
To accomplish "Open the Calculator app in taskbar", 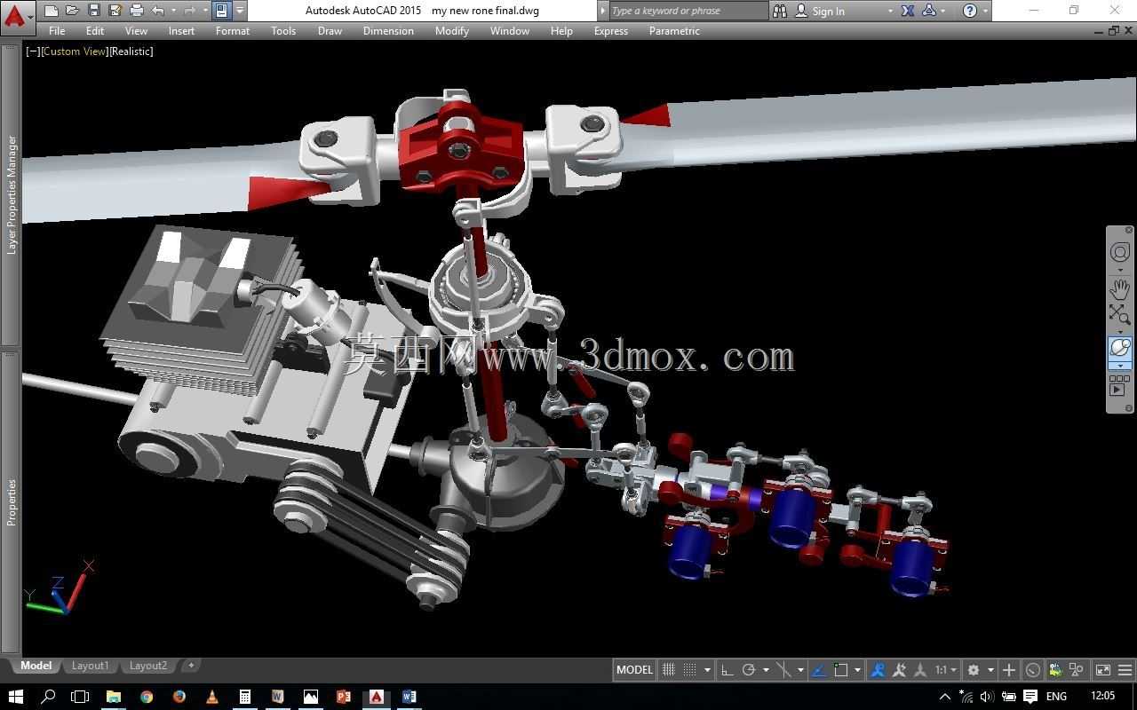I will pos(244,697).
